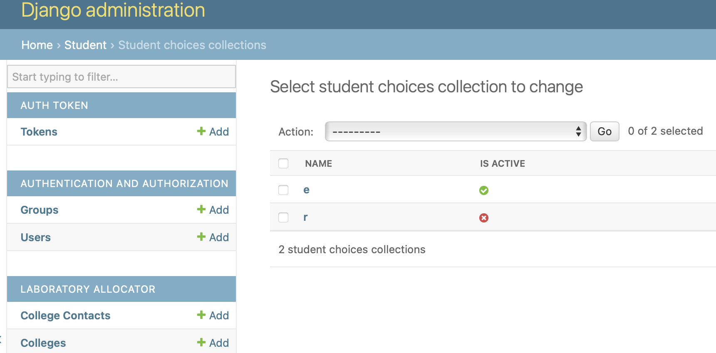
Task: Click the Go button
Action: coord(605,131)
